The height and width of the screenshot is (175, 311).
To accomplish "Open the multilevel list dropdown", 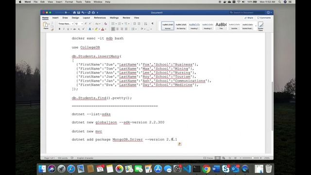I will [x=129, y=24].
